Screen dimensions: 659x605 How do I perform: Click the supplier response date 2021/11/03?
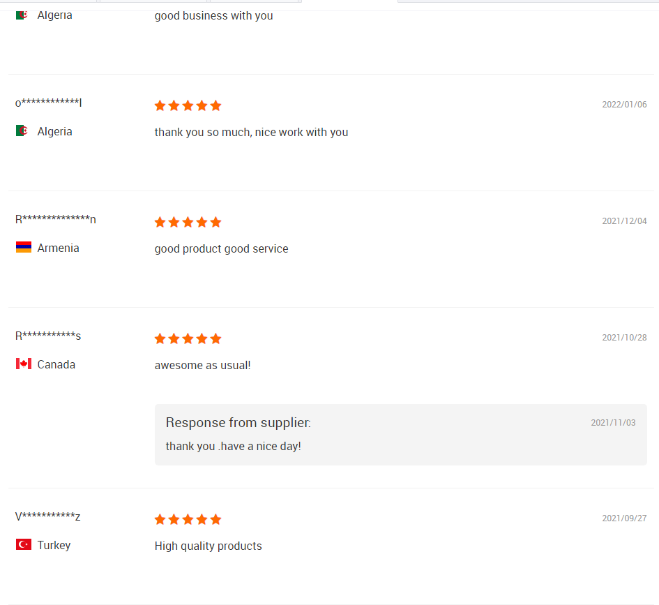click(x=613, y=423)
